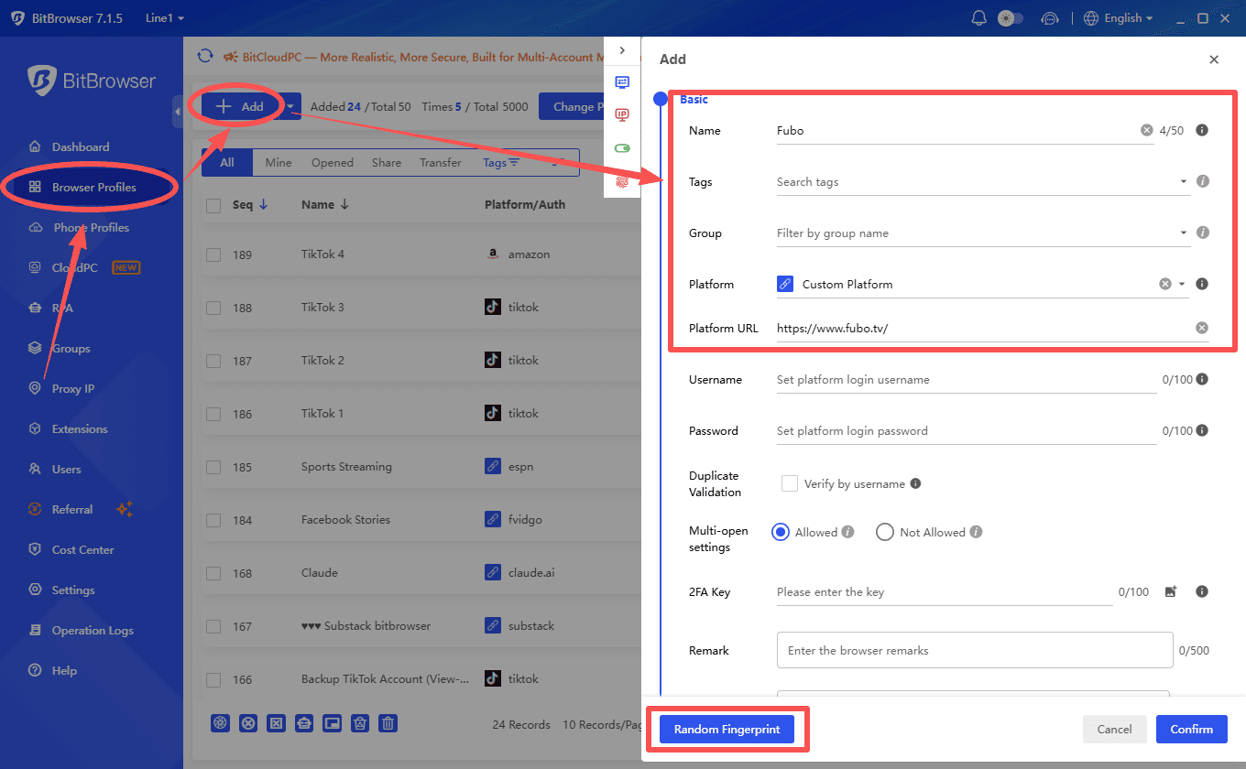Image resolution: width=1246 pixels, height=769 pixels.
Task: Collapse the side strip with the arrow
Action: tap(622, 50)
